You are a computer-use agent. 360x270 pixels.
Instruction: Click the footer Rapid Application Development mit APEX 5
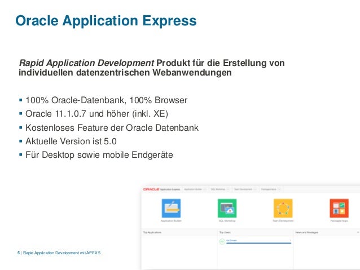click(62, 253)
